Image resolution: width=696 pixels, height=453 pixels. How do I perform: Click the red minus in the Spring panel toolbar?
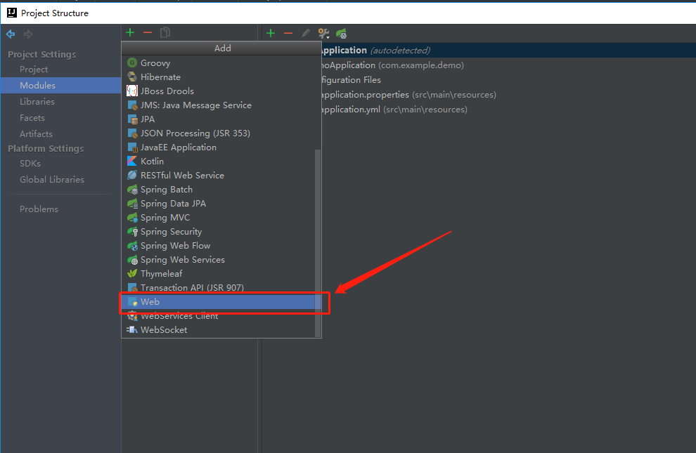(288, 33)
